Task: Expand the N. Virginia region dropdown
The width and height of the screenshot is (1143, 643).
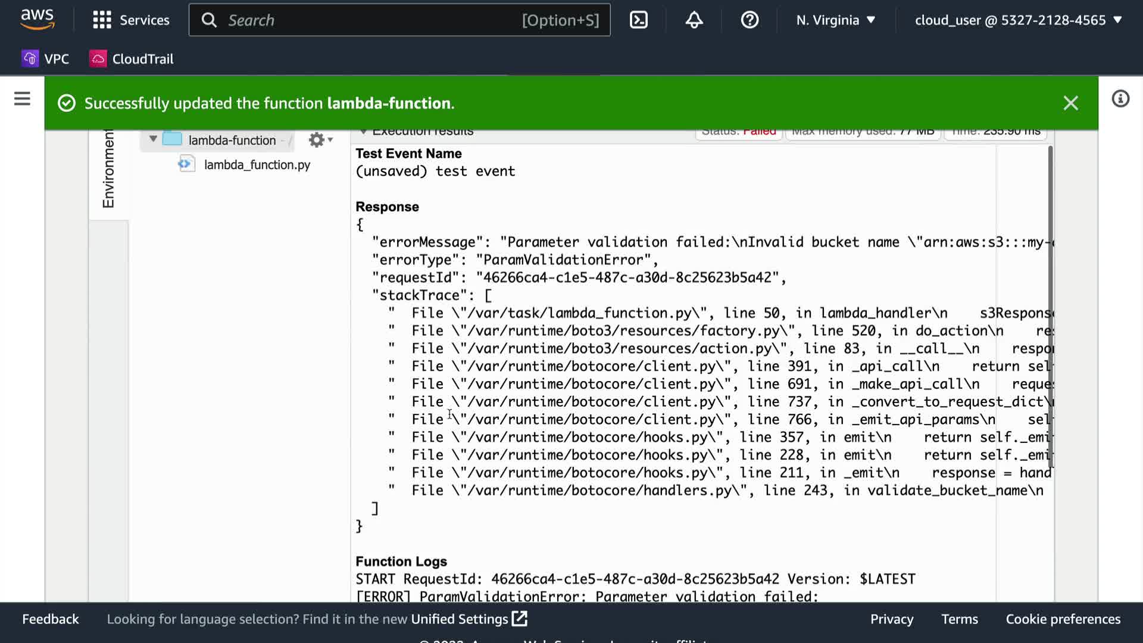Action: pyautogui.click(x=835, y=20)
